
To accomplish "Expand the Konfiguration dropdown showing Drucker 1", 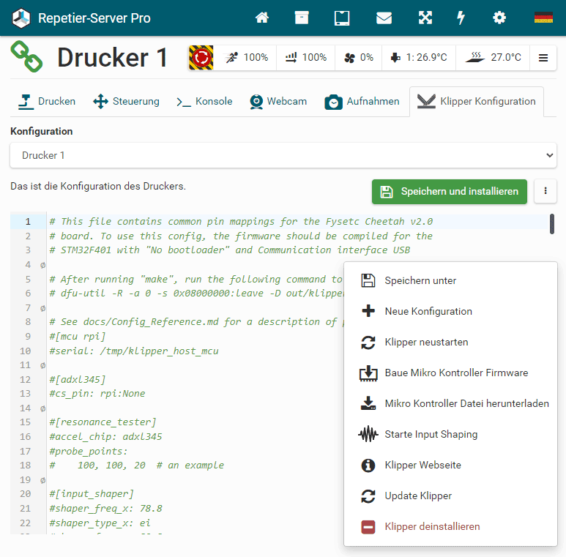I will pyautogui.click(x=283, y=155).
